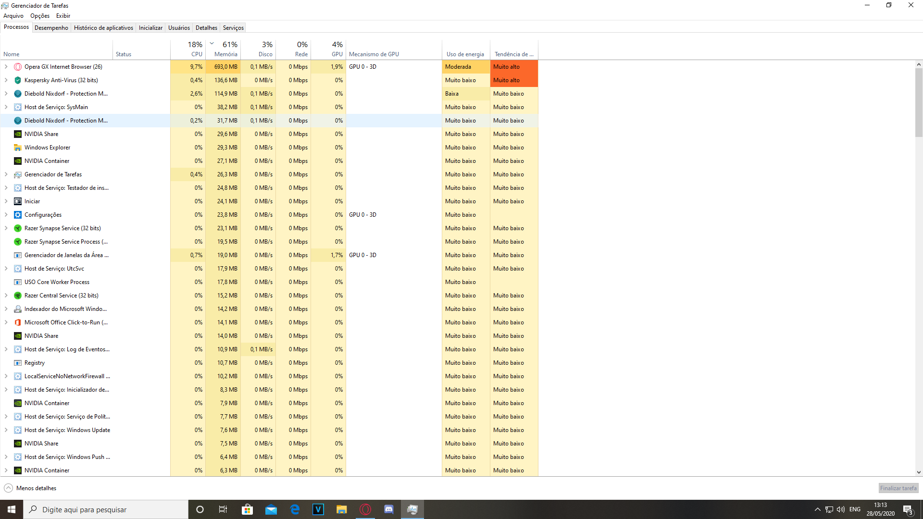Click the Configurações gear icon in the list
The height and width of the screenshot is (519, 923).
(18, 215)
